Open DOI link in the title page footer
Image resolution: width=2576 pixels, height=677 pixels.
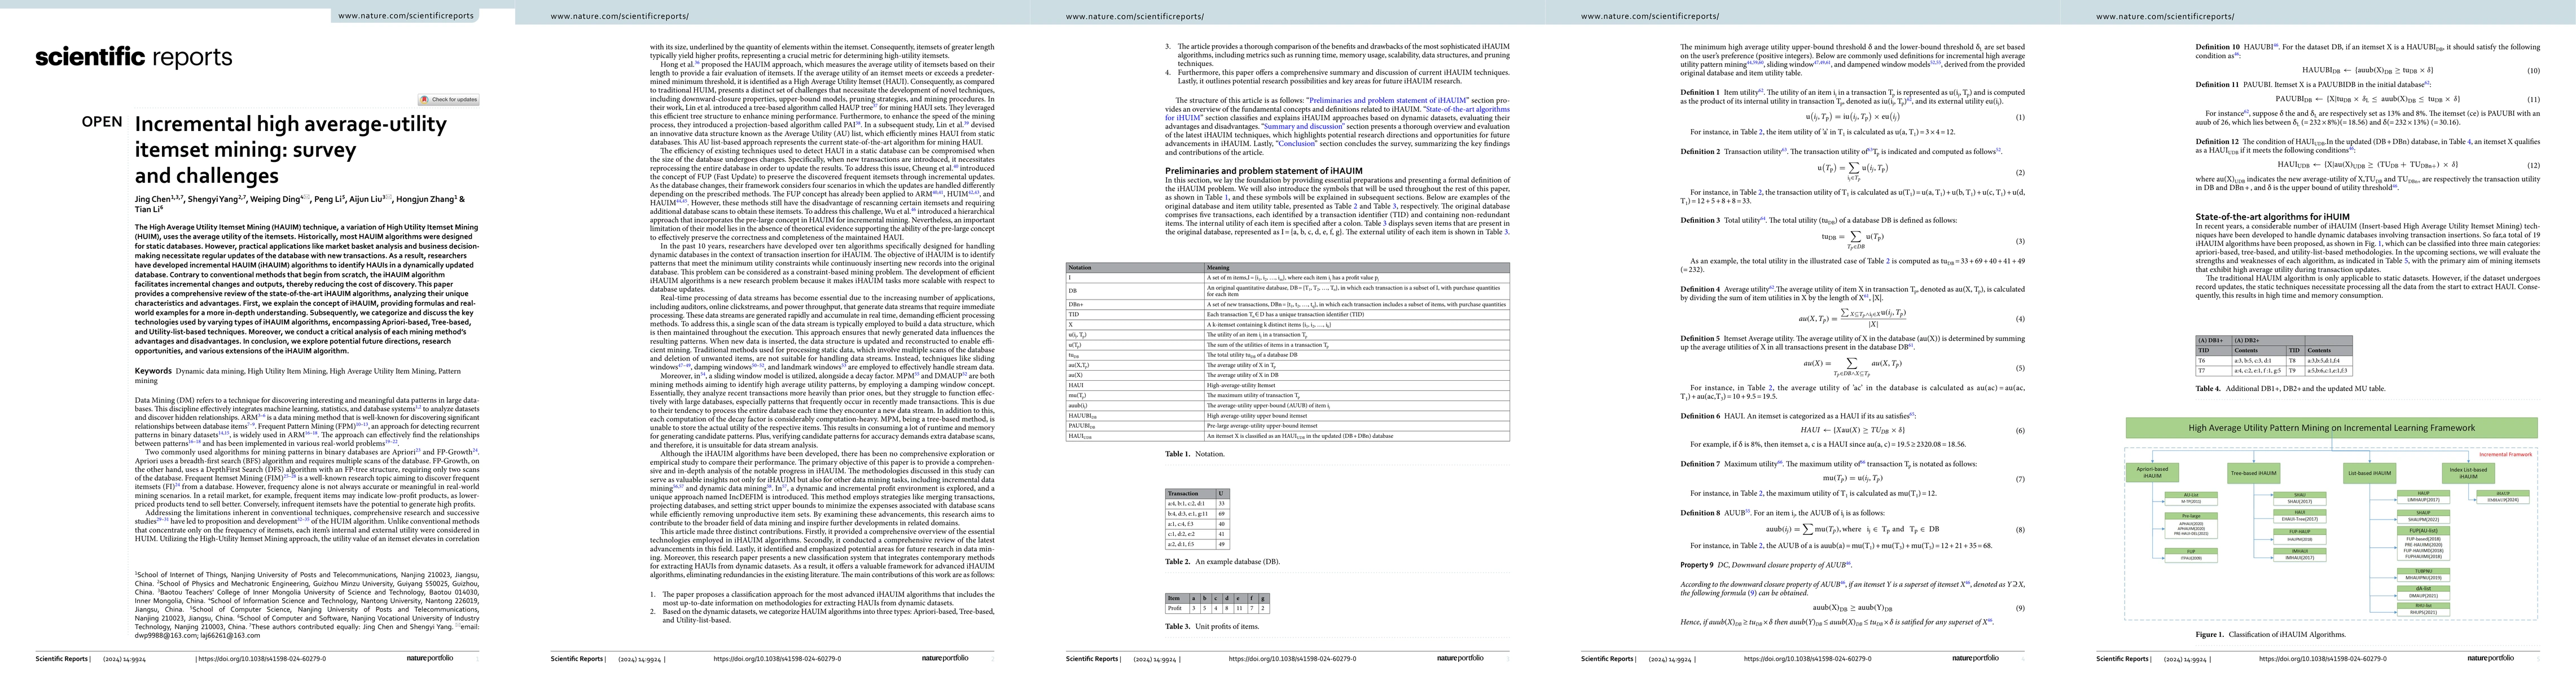(x=262, y=659)
